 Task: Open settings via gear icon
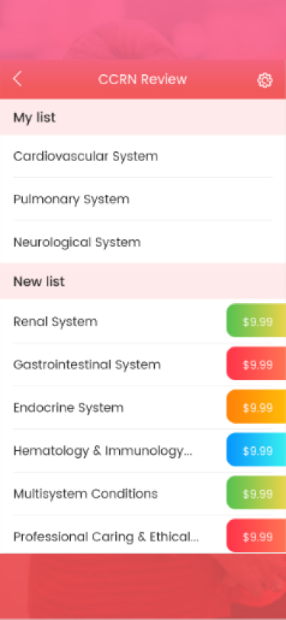pos(265,80)
